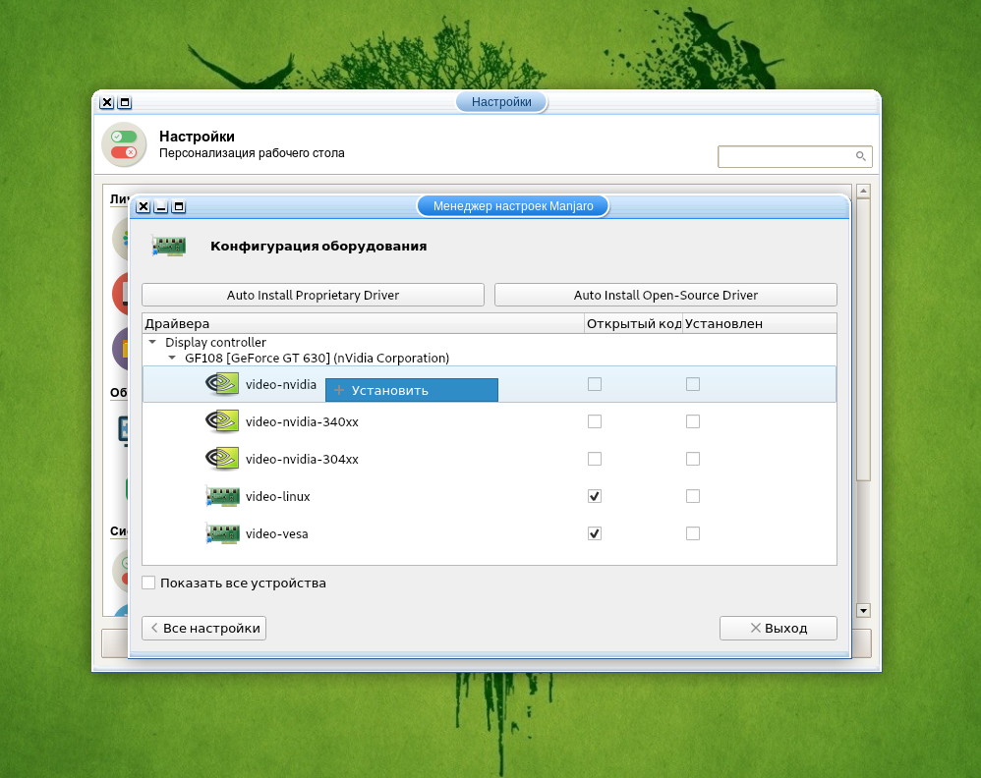Collapse the GF108 GeForce GT 630 node
This screenshot has height=778, width=981.
pyautogui.click(x=172, y=359)
